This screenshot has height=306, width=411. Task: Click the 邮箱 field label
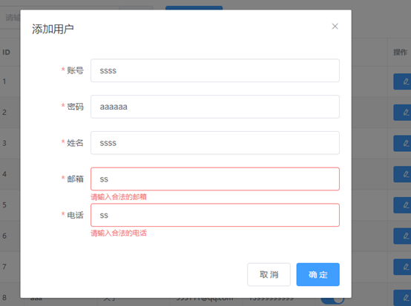(75, 179)
